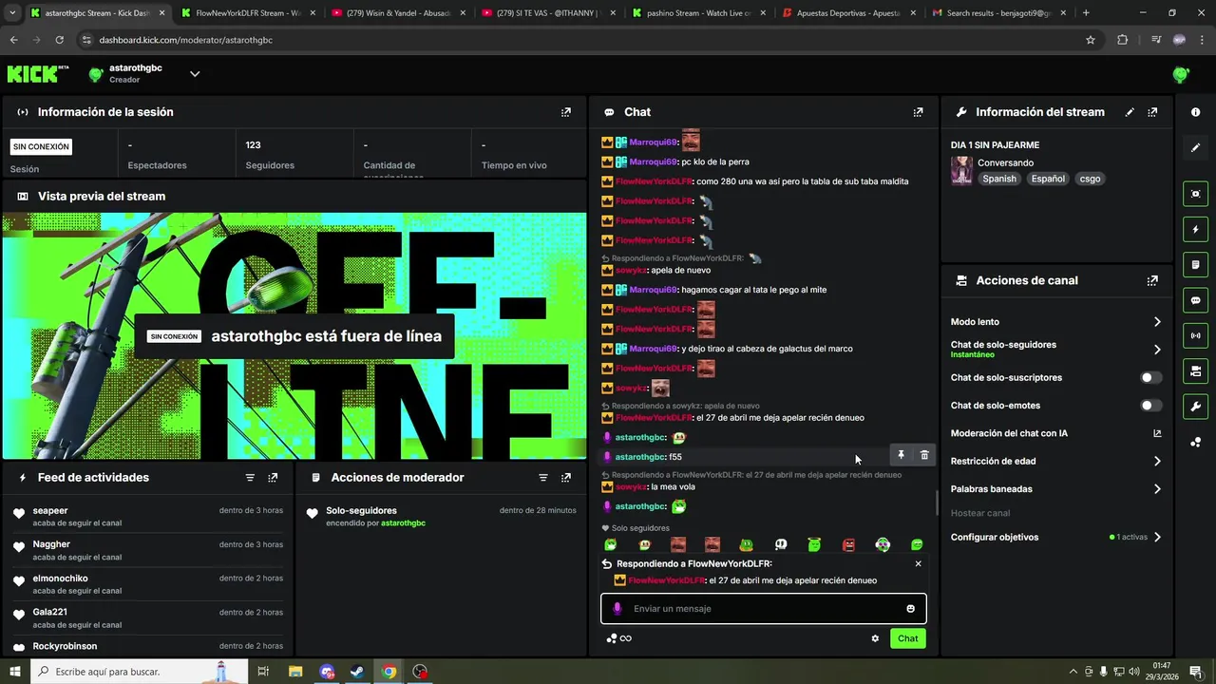Switch to pashino Stream browser tab
This screenshot has width=1216, height=684.
[x=699, y=13]
